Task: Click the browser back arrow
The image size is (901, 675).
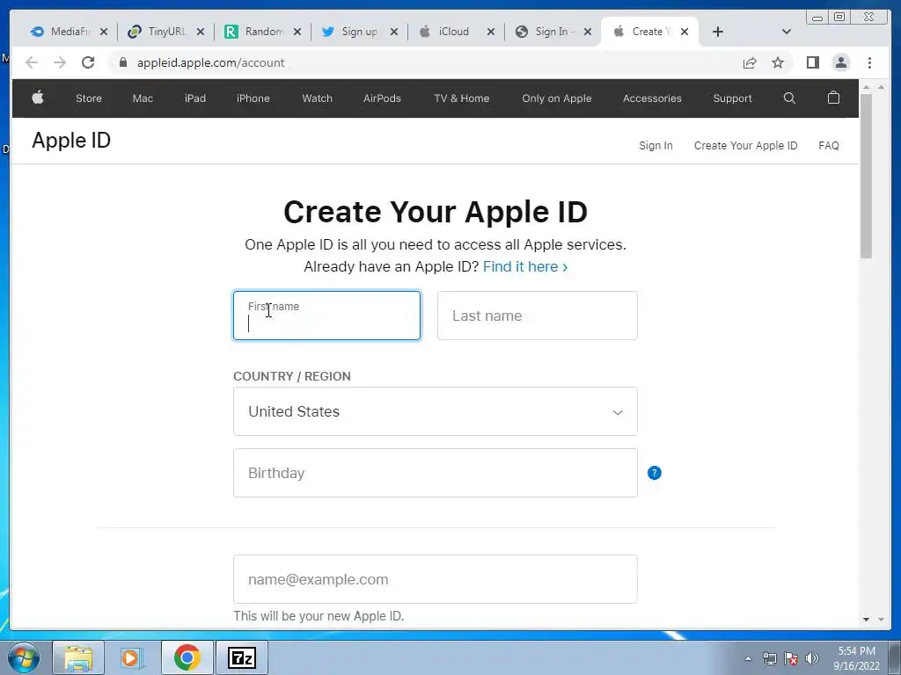Action: click(32, 62)
